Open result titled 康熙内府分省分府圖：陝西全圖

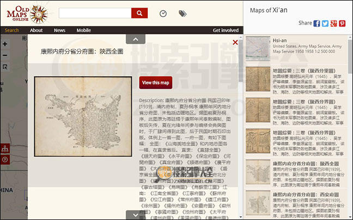[306, 164]
